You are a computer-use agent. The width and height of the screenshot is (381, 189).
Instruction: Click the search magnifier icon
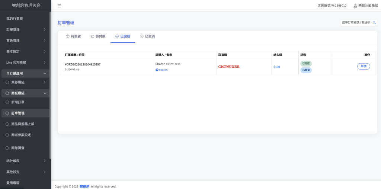pos(374,23)
